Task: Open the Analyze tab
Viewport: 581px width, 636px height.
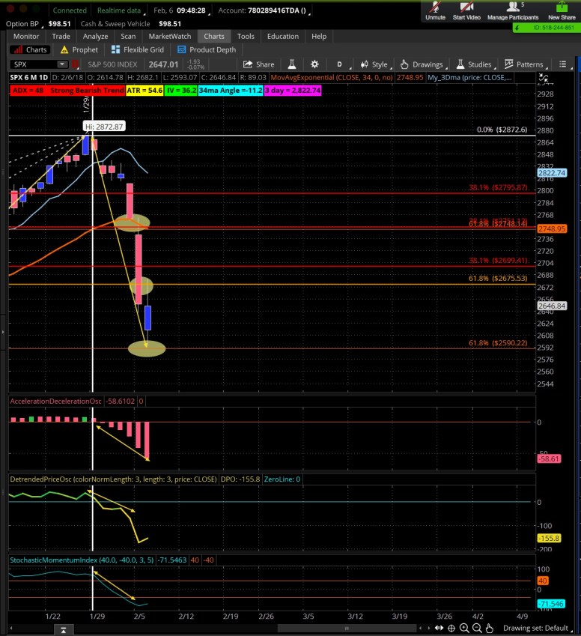Action: [95, 36]
